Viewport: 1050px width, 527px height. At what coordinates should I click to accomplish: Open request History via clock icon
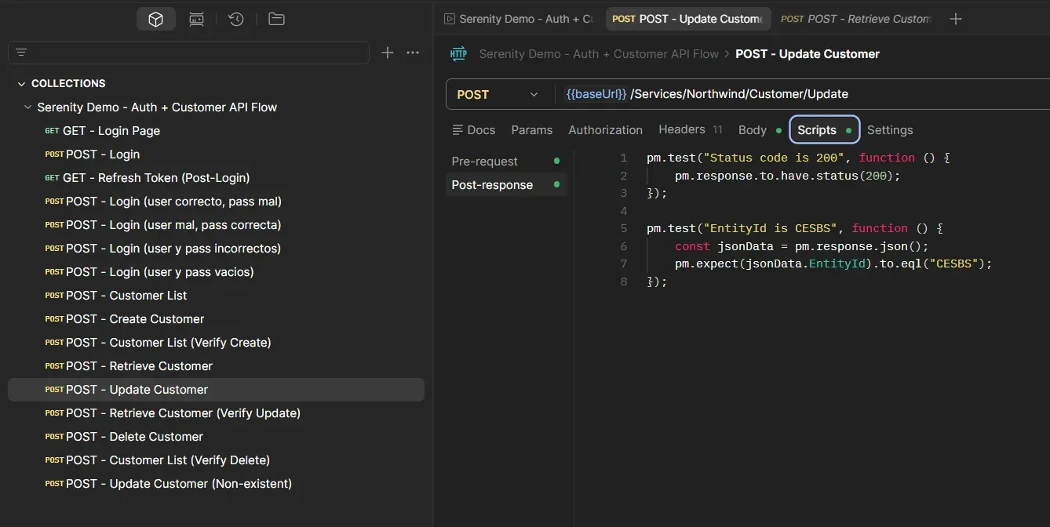(235, 18)
